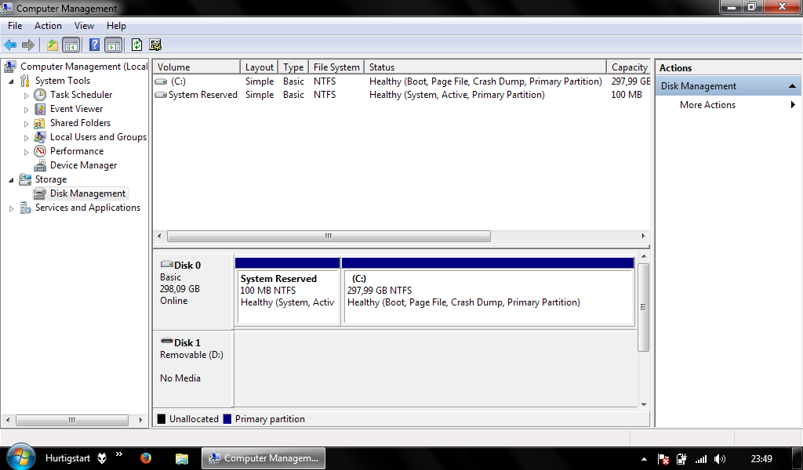Click the disk view vertical scrollbar thumb
803x470 pixels.
tap(644, 307)
